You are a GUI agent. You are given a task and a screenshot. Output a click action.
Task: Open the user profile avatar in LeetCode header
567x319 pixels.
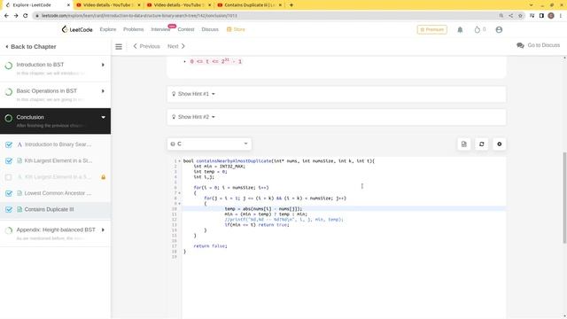point(499,29)
